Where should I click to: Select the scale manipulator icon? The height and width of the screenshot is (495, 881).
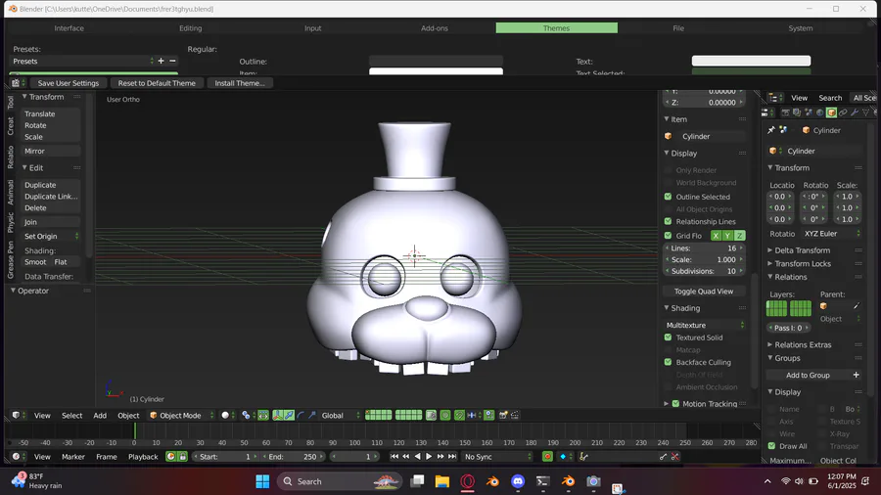tap(312, 416)
